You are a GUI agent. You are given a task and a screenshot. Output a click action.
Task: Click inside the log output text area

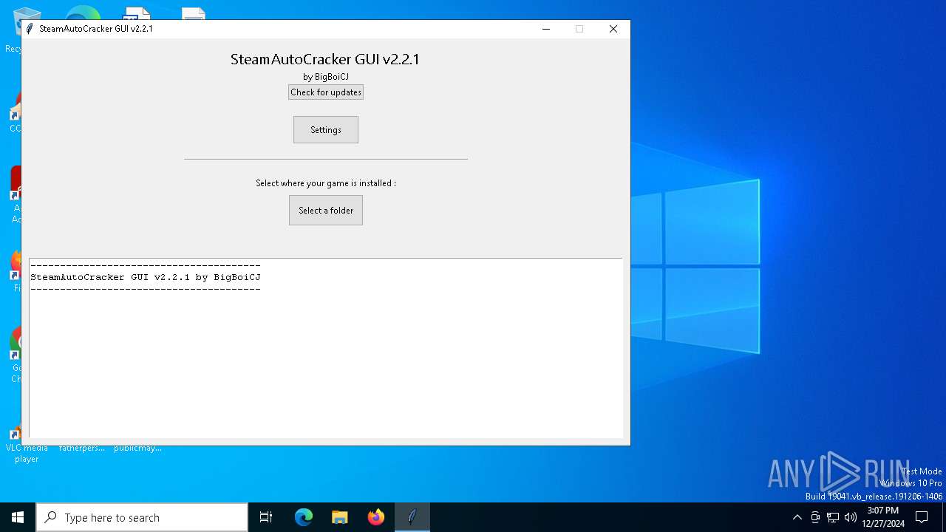[326, 348]
